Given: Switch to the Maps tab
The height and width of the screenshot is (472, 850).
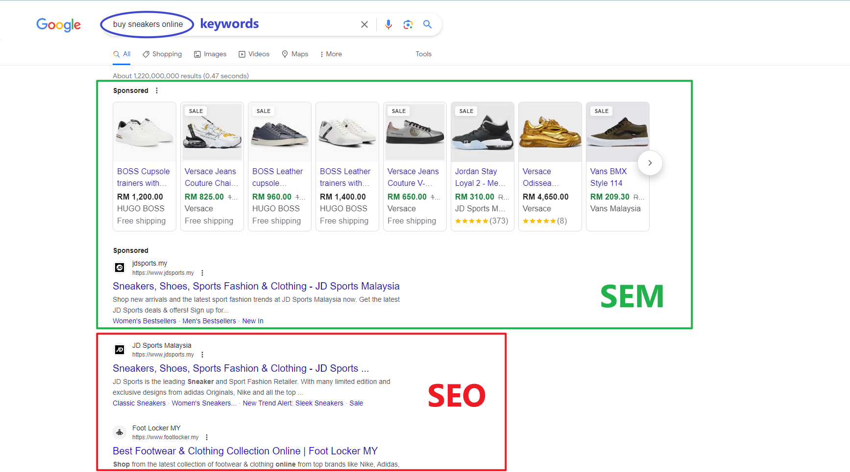Looking at the screenshot, I should pos(295,54).
